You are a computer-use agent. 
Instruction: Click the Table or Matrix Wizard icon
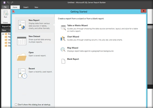(x=63, y=28)
